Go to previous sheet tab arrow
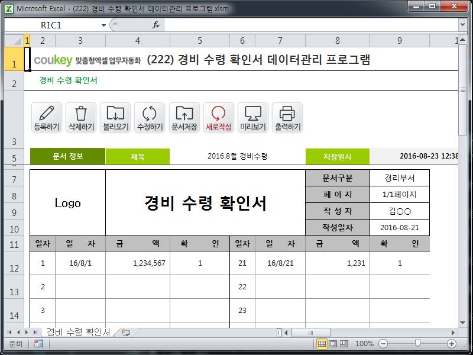 18,333
